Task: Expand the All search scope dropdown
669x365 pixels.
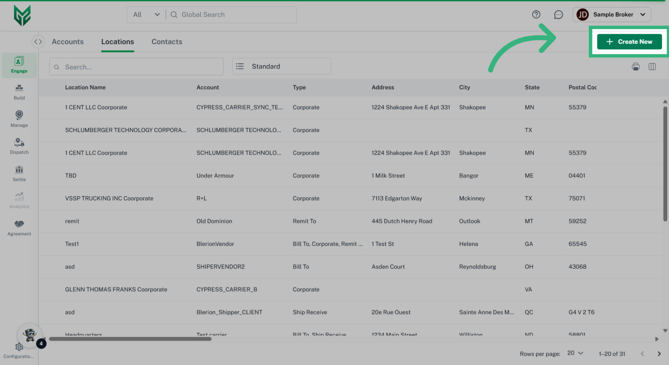Action: 146,15
